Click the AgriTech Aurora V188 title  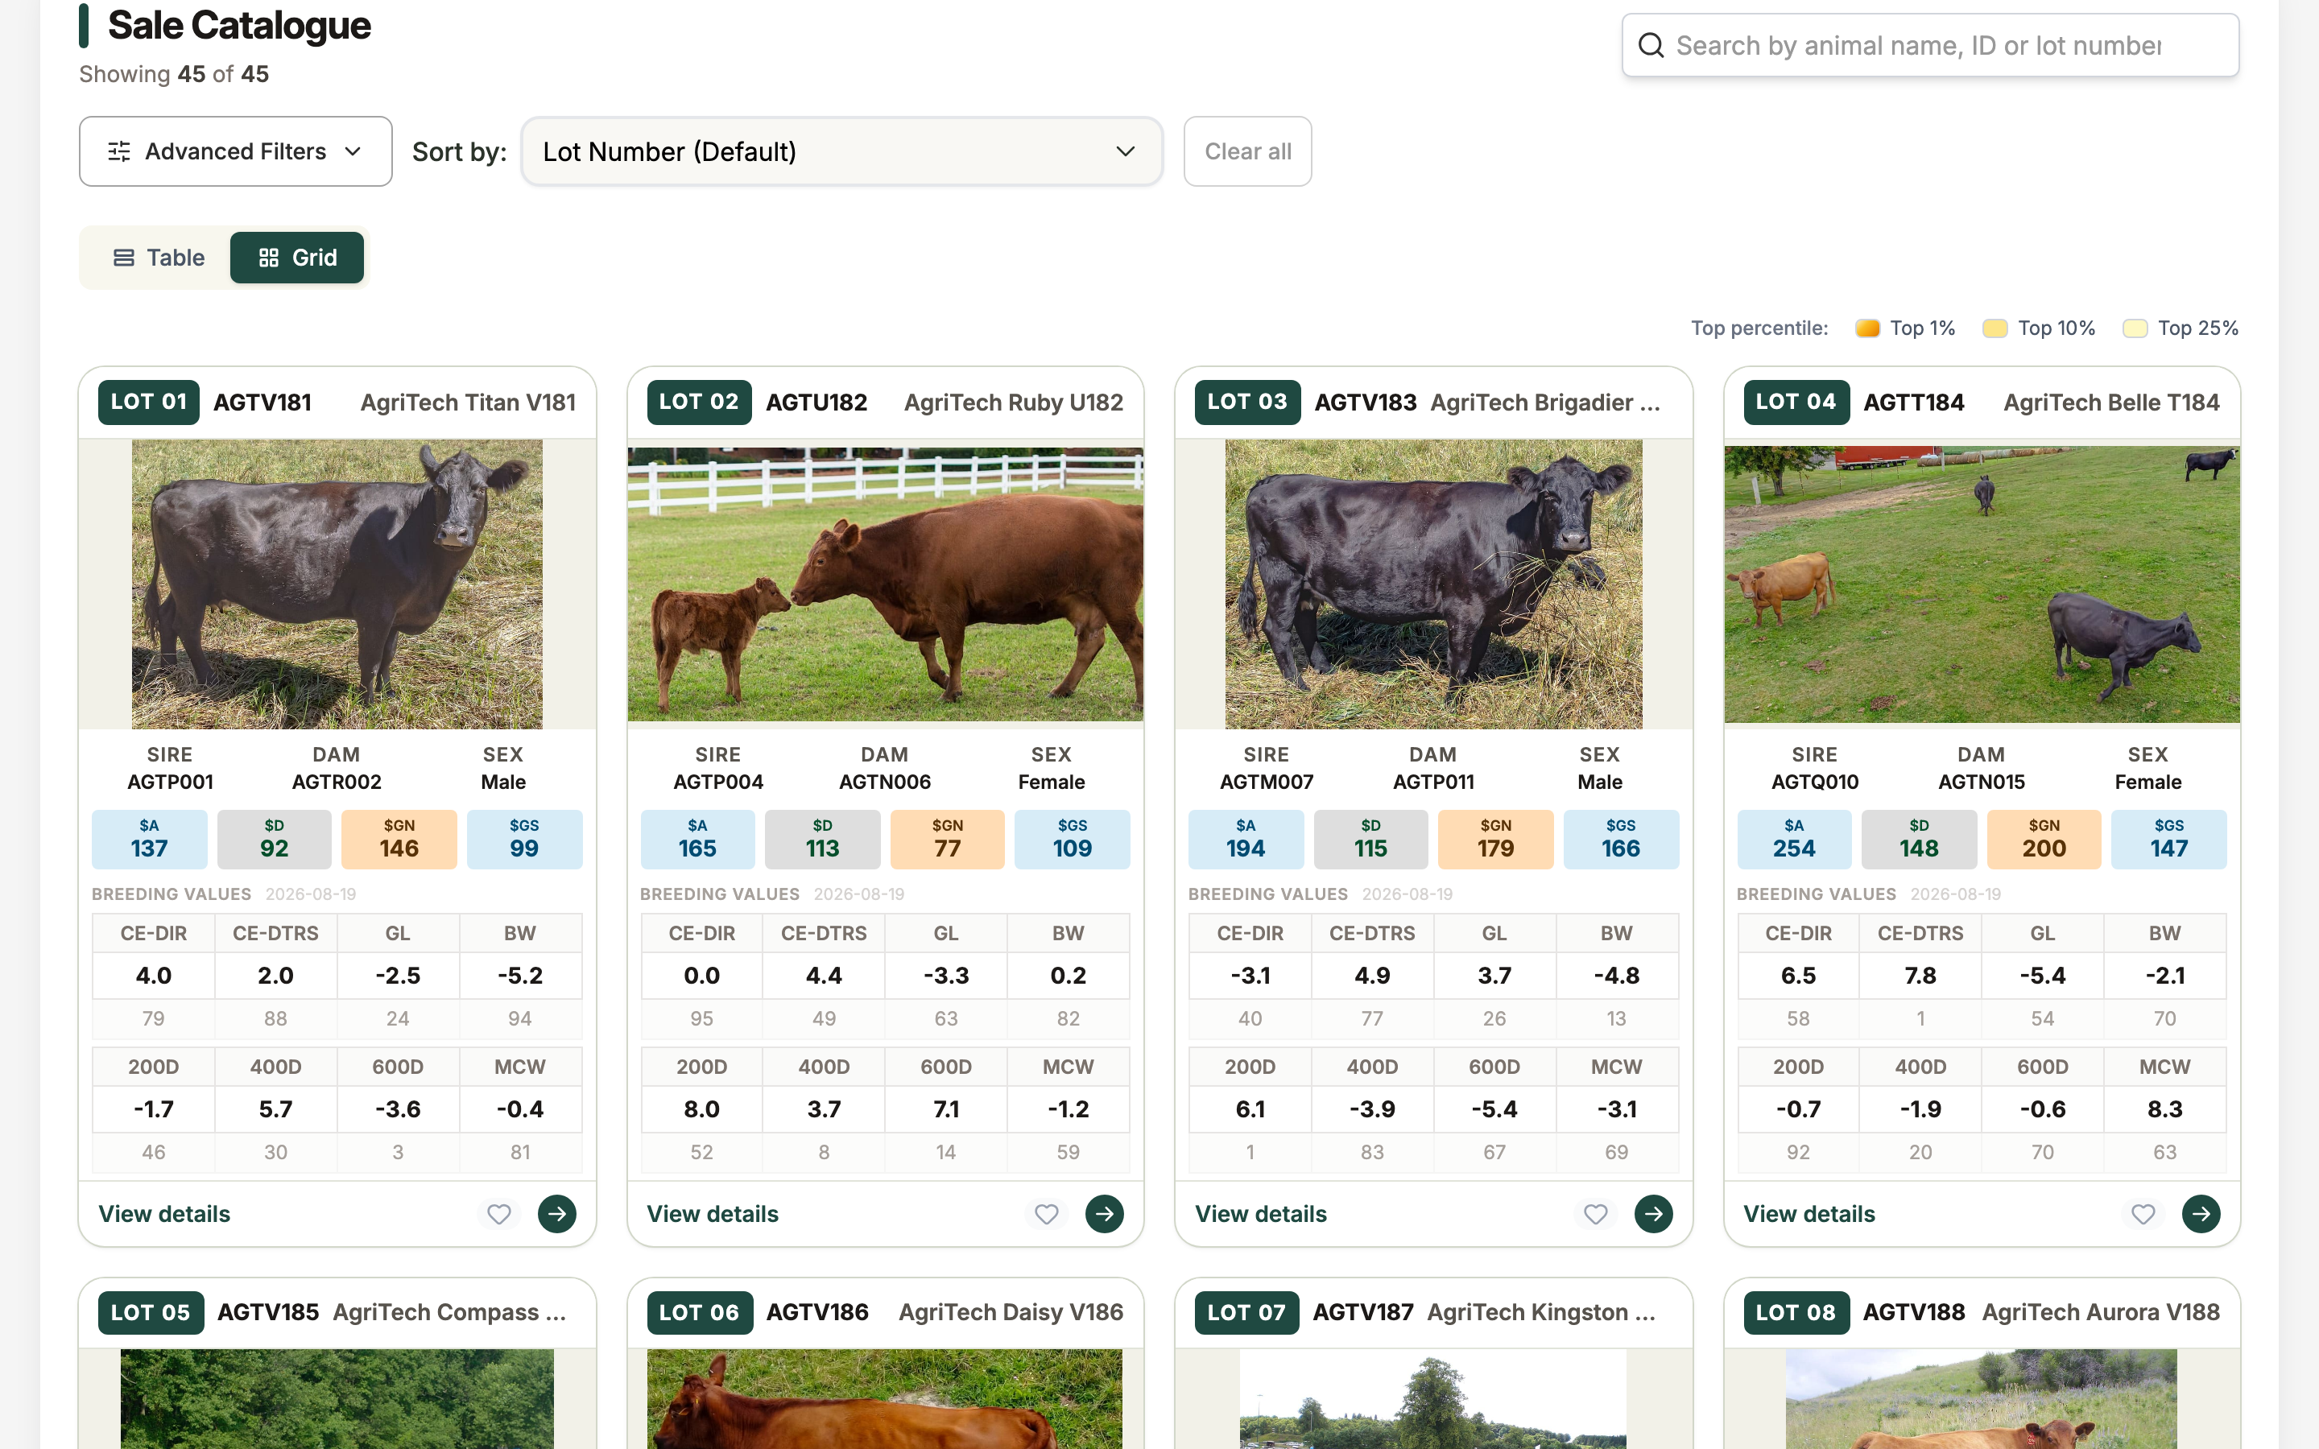(x=2101, y=1313)
